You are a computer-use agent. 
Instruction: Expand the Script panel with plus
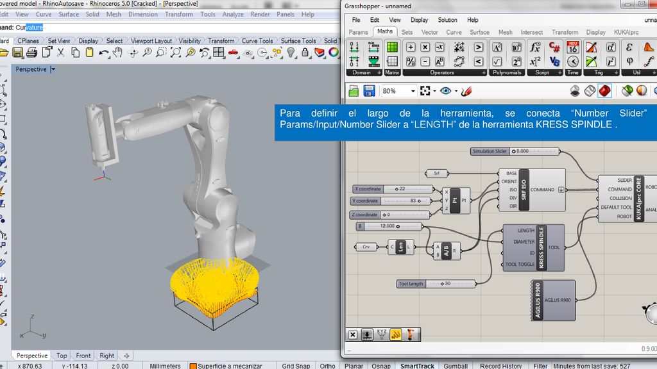pos(559,73)
